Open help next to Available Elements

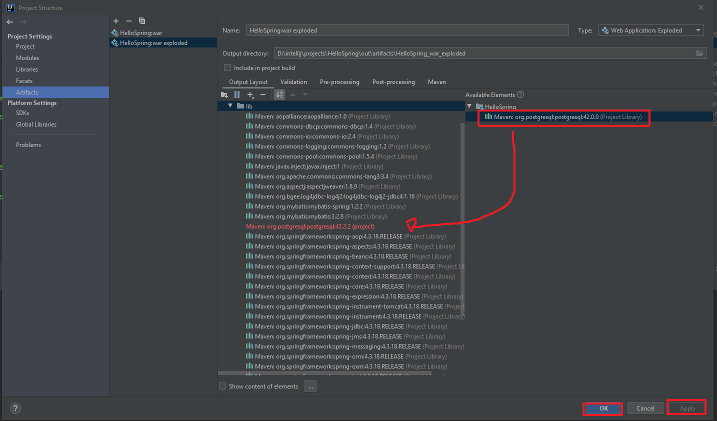tap(520, 94)
